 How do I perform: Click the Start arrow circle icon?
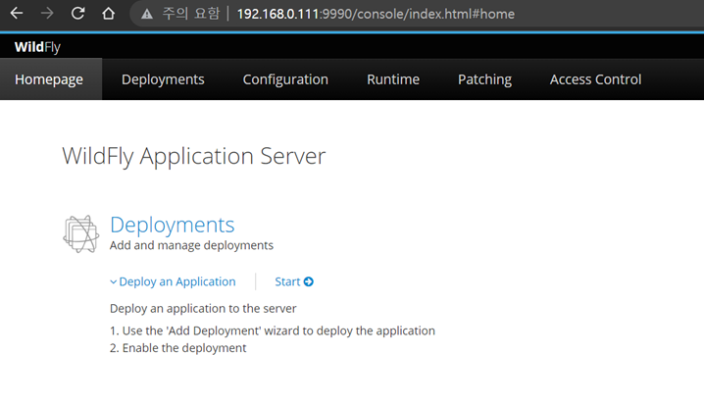tap(309, 281)
